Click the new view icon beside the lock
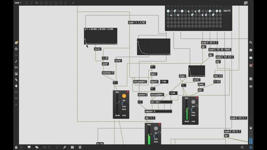Image resolution: width=267 pixels, height=150 pixels. (22, 147)
